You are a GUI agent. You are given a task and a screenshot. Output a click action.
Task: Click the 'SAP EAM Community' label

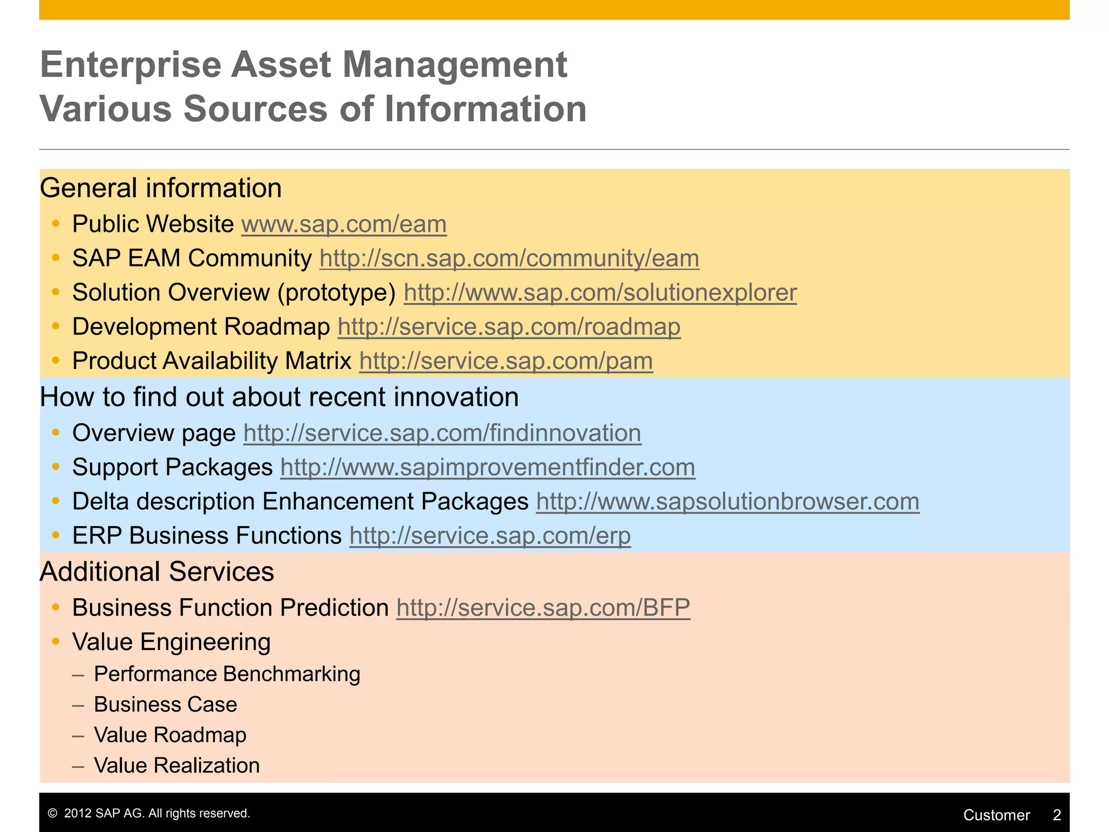[192, 258]
